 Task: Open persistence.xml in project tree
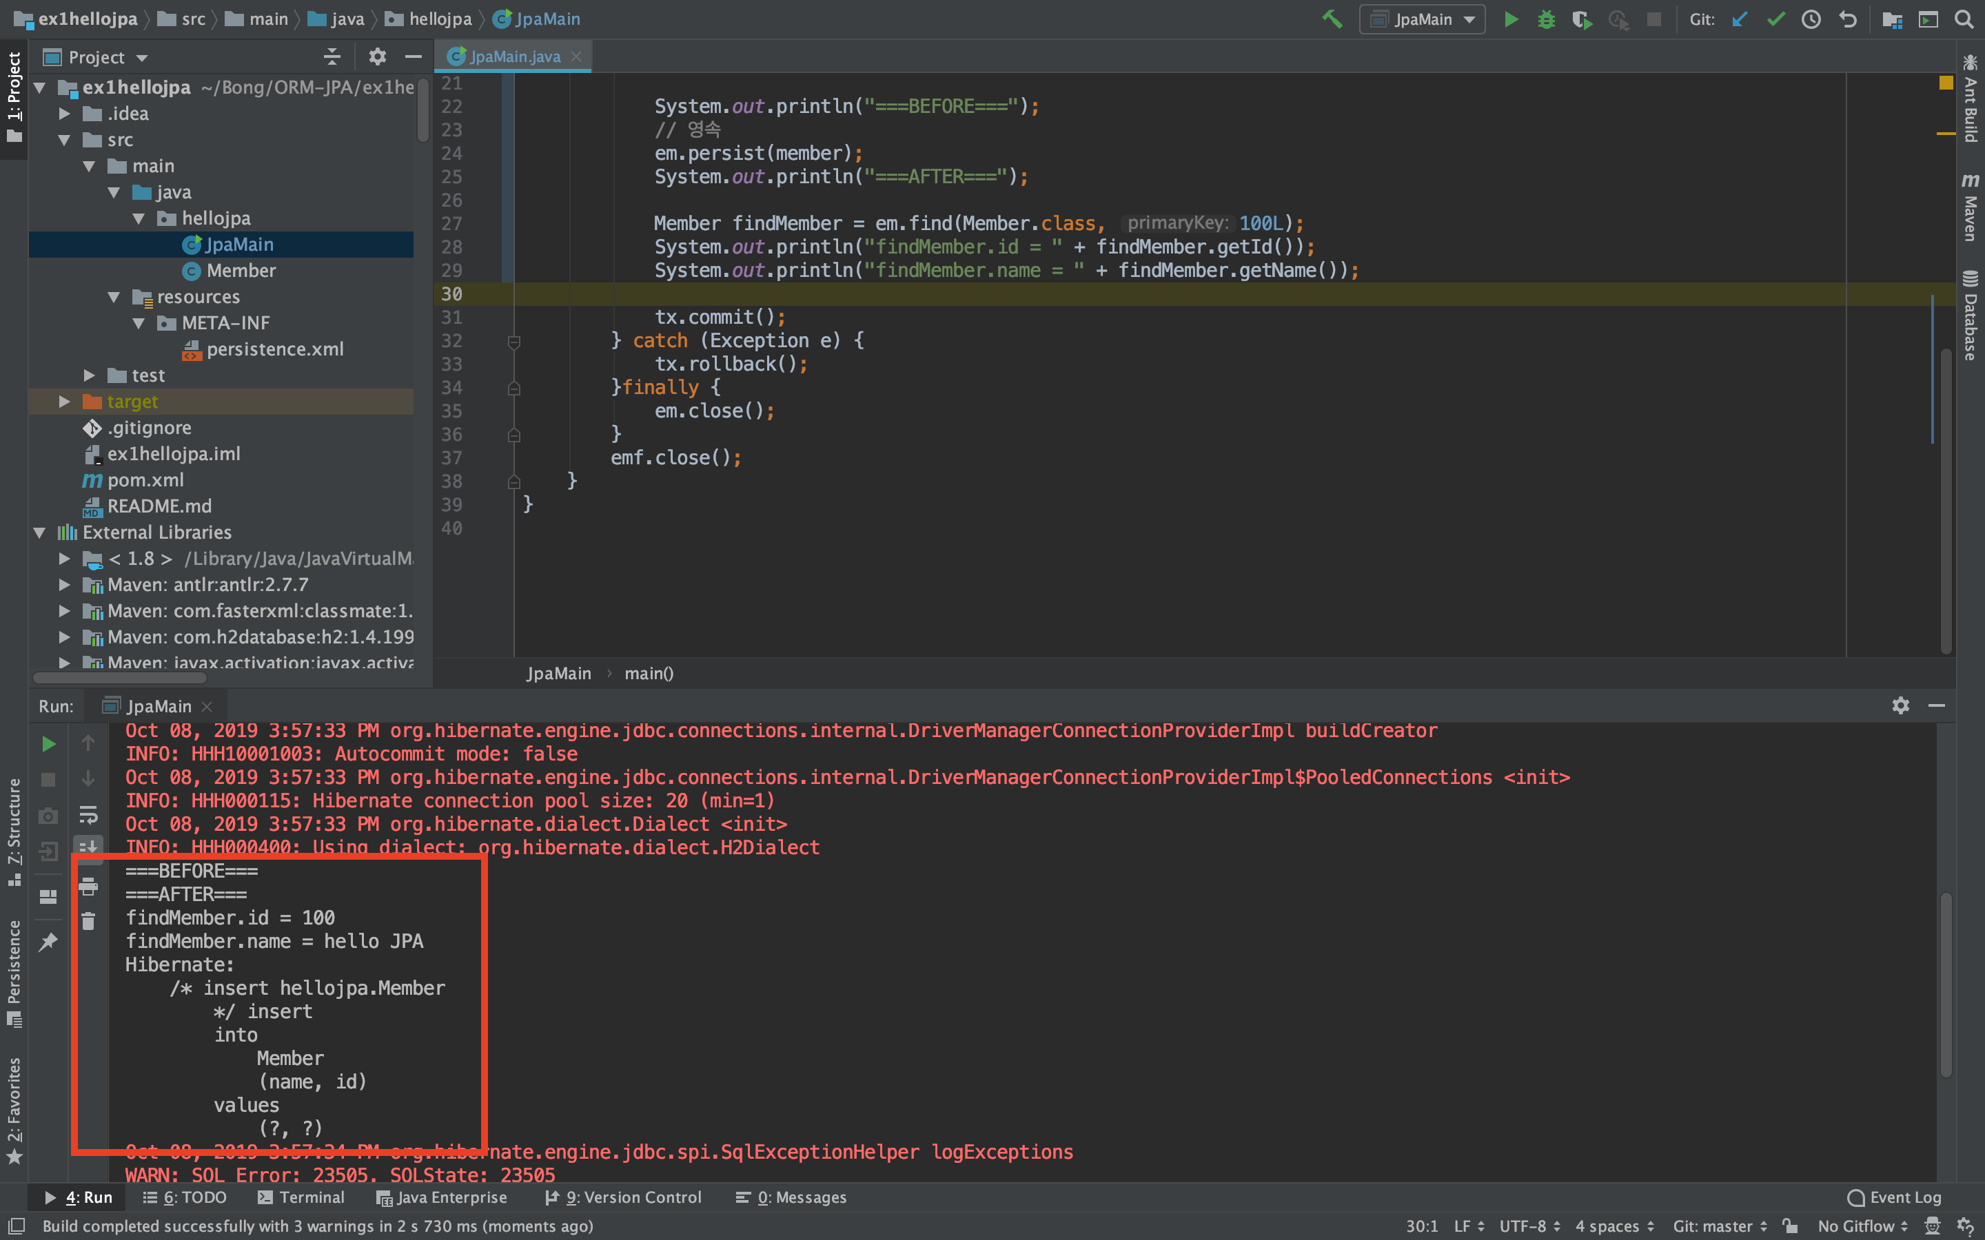click(275, 349)
